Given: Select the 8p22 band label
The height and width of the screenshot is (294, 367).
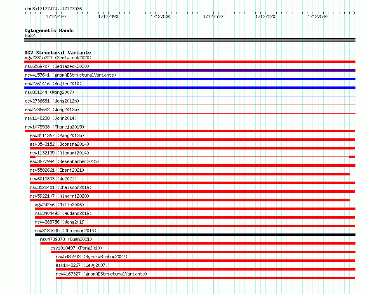Looking at the screenshot, I should 30,35.
